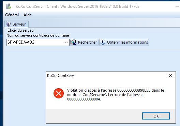
Task: Switch to the Serveur tab
Action: click(16, 24)
